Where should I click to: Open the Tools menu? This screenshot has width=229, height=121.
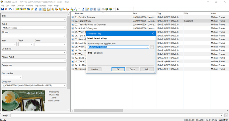[x=50, y=6]
